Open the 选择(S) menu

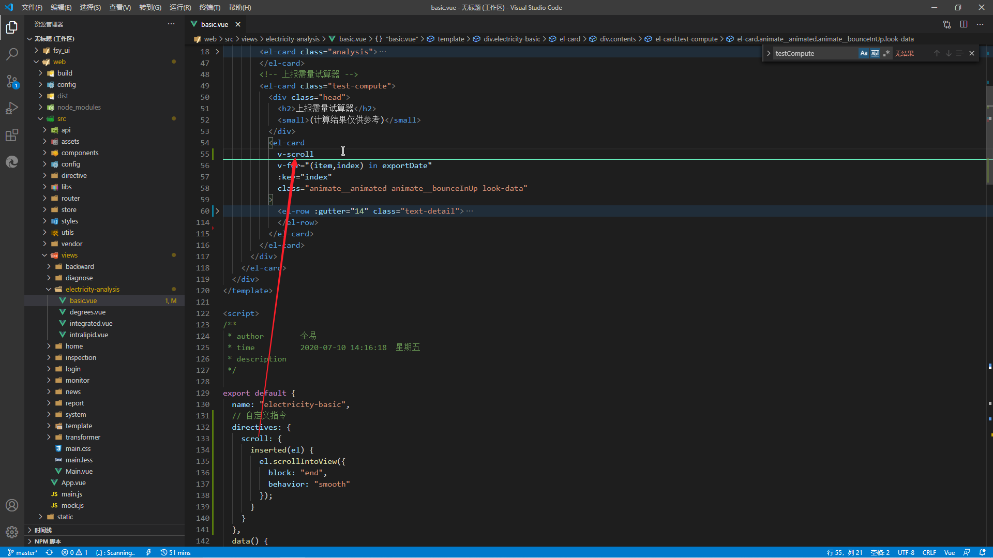(91, 7)
